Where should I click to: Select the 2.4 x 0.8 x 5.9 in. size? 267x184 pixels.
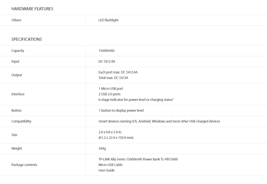pos(110,132)
